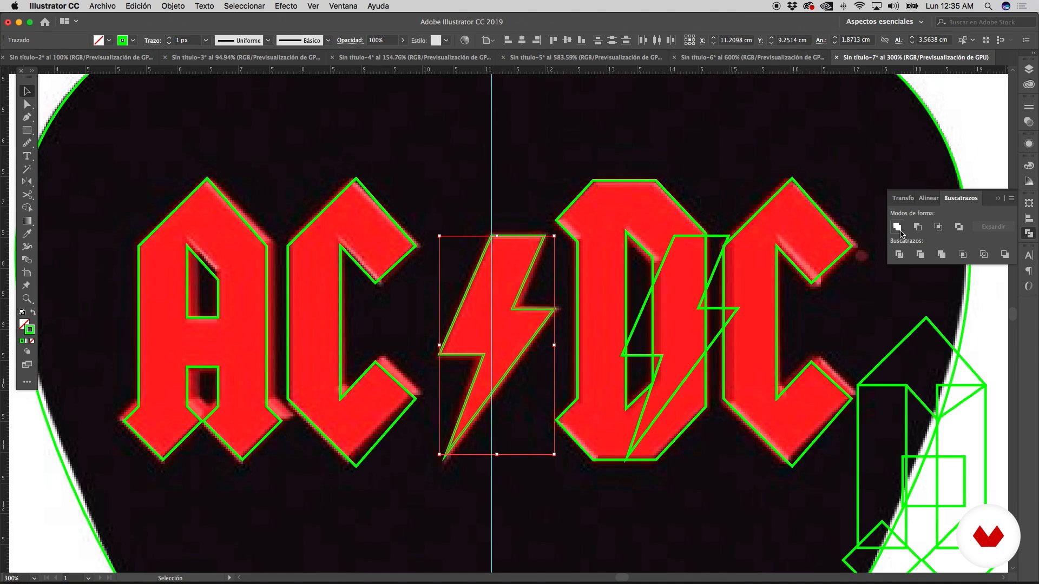Set paint mode to Color

click(x=22, y=341)
